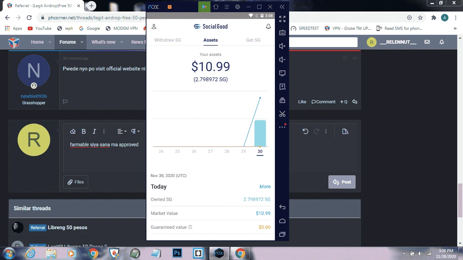Tap the Android back button in Nox
This screenshot has height=260, width=463.
pyautogui.click(x=282, y=207)
